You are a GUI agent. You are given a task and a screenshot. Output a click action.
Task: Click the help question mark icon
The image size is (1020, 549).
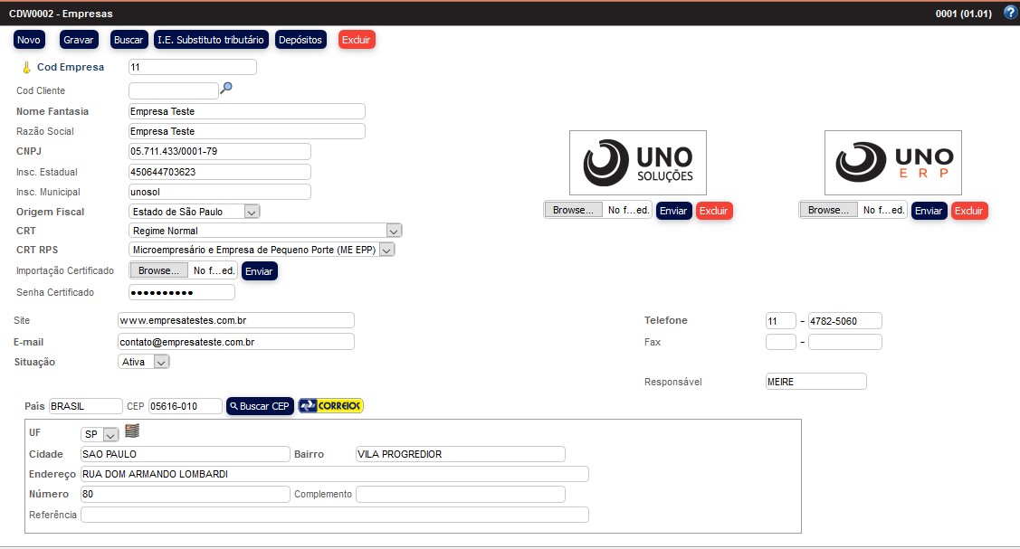coord(1010,13)
